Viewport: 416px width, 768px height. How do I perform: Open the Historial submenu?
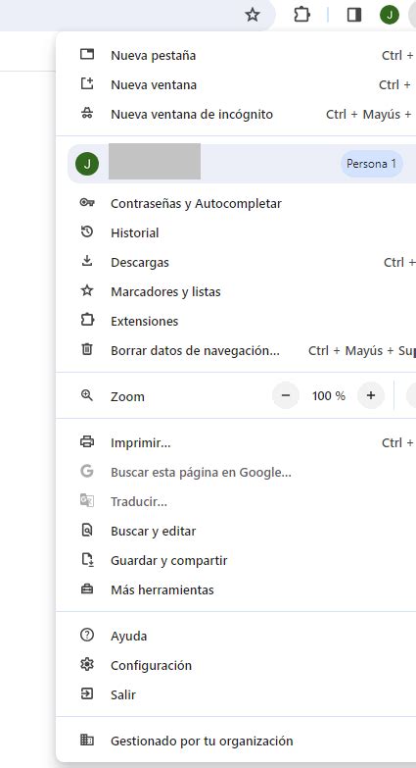tap(236, 232)
